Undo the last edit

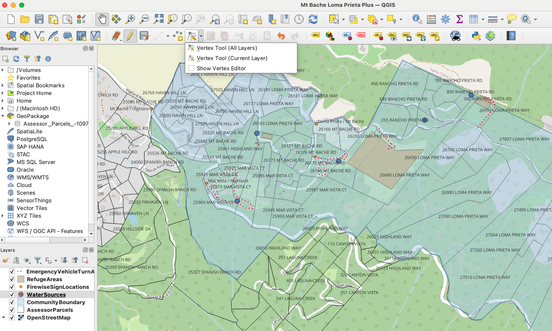click(x=281, y=36)
